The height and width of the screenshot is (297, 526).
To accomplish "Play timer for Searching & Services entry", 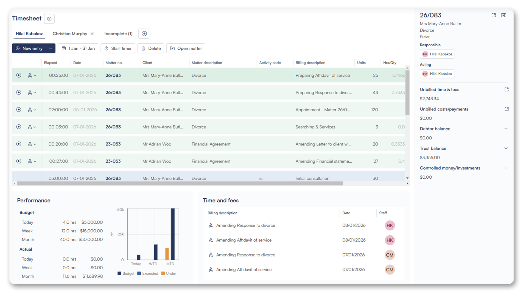I will pos(19,127).
